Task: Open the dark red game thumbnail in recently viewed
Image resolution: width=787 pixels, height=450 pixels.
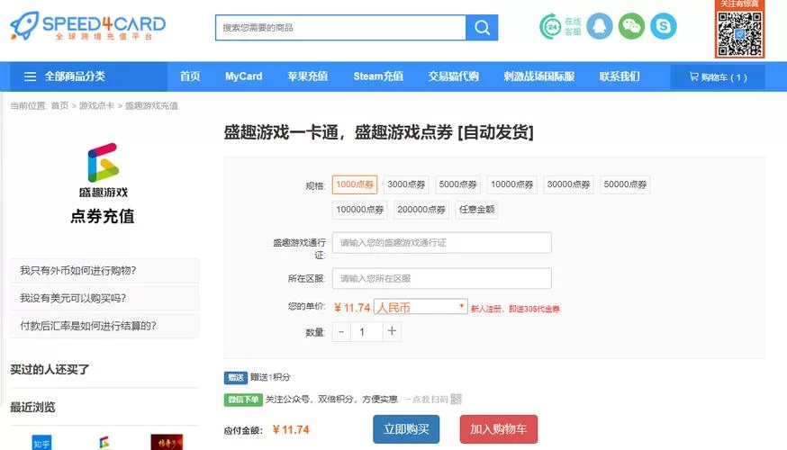Action: 167,442
